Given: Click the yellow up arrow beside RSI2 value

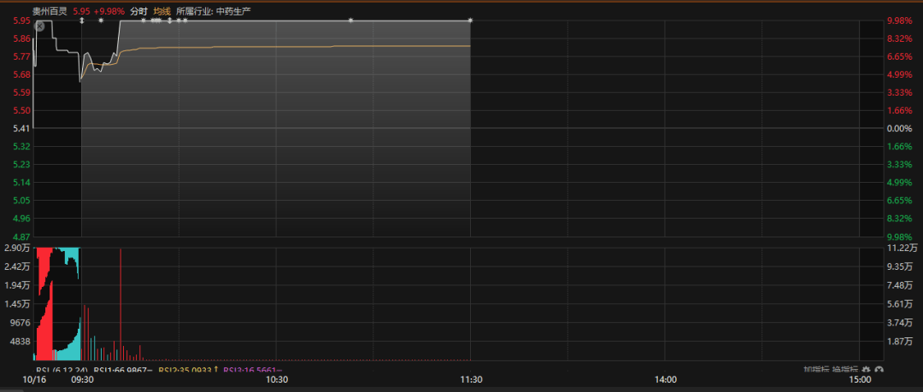Looking at the screenshot, I should point(216,370).
